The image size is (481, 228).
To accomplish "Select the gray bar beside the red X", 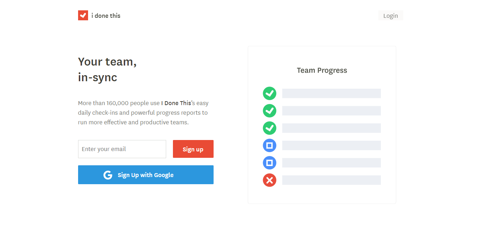I will (331, 180).
